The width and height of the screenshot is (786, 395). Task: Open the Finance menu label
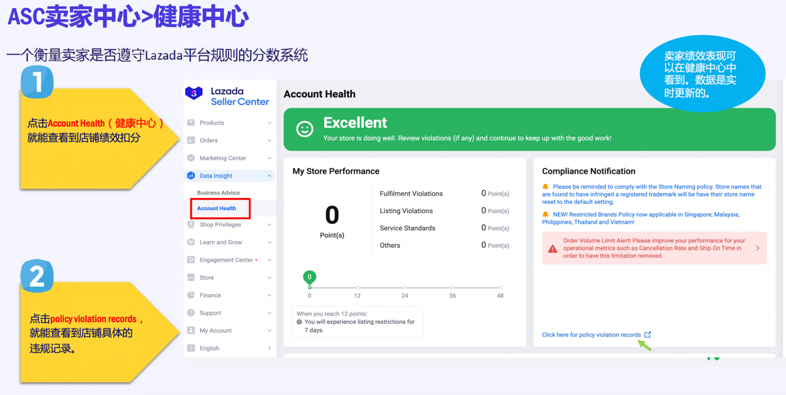point(210,295)
